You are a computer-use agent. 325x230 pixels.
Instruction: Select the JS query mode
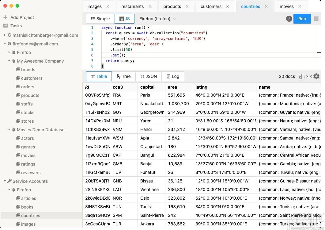coord(124,19)
